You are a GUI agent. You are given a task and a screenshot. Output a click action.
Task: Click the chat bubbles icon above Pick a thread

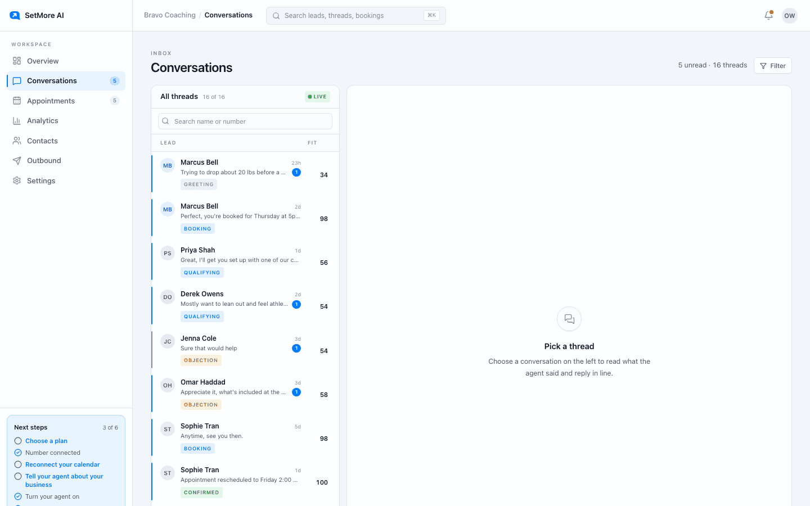coord(569,319)
